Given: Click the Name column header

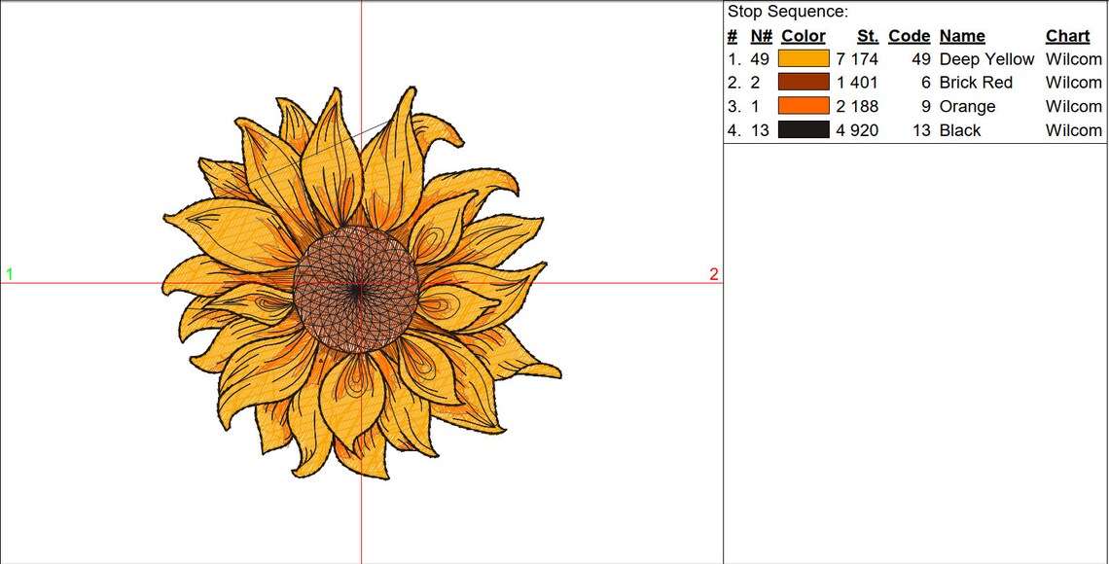Looking at the screenshot, I should 962,35.
